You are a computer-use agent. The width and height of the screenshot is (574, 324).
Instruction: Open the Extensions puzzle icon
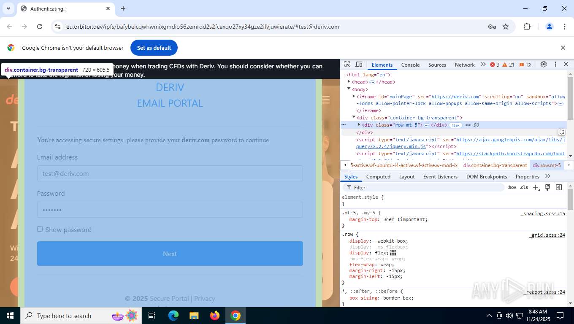coord(527,27)
